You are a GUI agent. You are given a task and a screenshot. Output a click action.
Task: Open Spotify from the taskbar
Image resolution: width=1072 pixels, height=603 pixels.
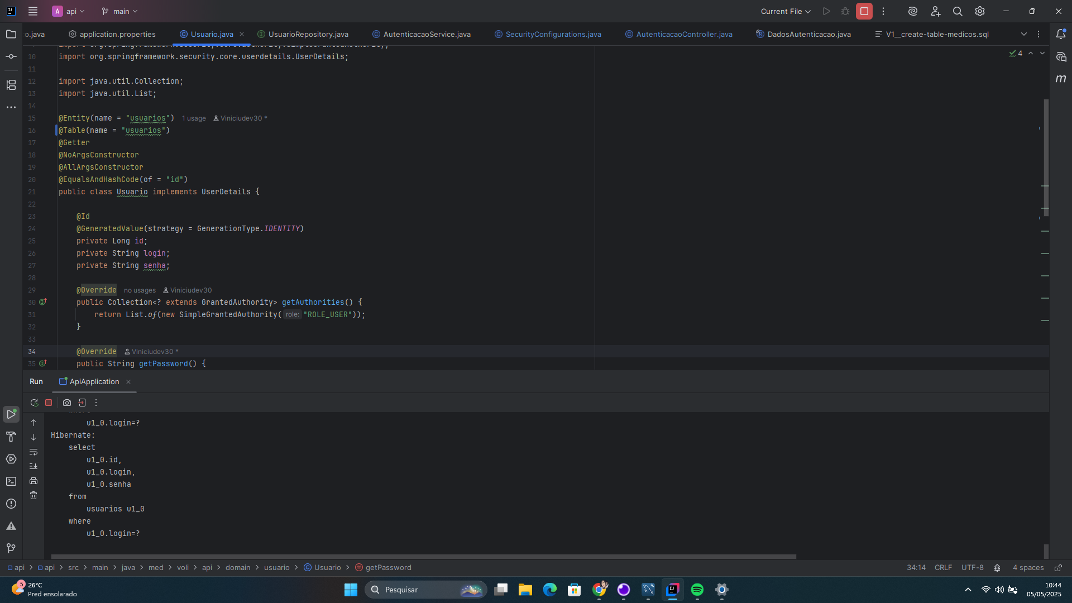pyautogui.click(x=697, y=590)
